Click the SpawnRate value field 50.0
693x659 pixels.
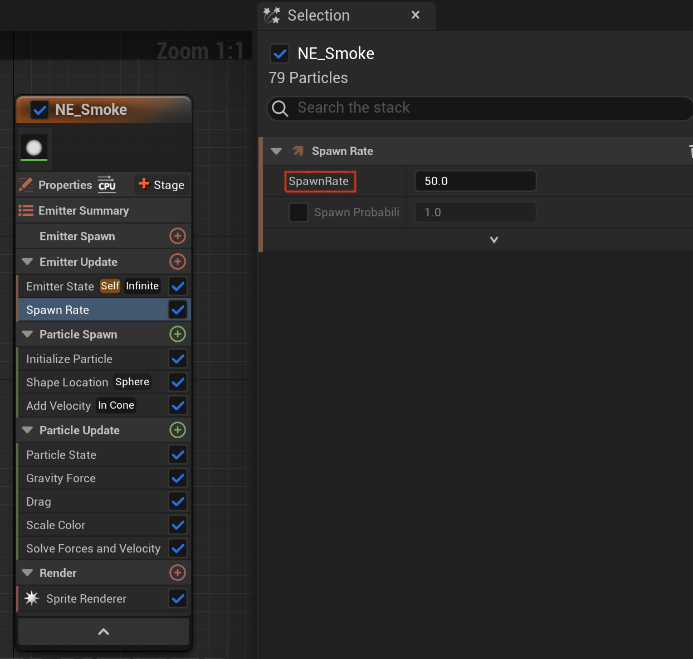476,181
